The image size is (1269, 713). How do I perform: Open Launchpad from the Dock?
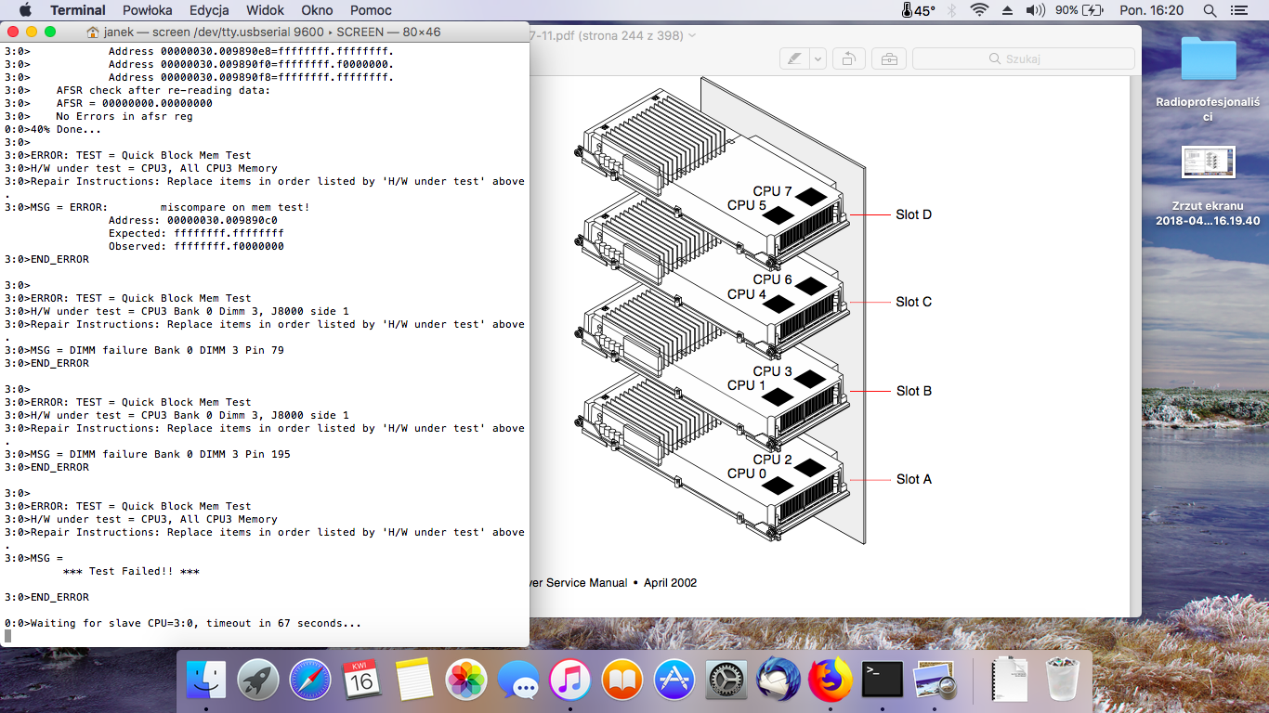[x=257, y=681]
